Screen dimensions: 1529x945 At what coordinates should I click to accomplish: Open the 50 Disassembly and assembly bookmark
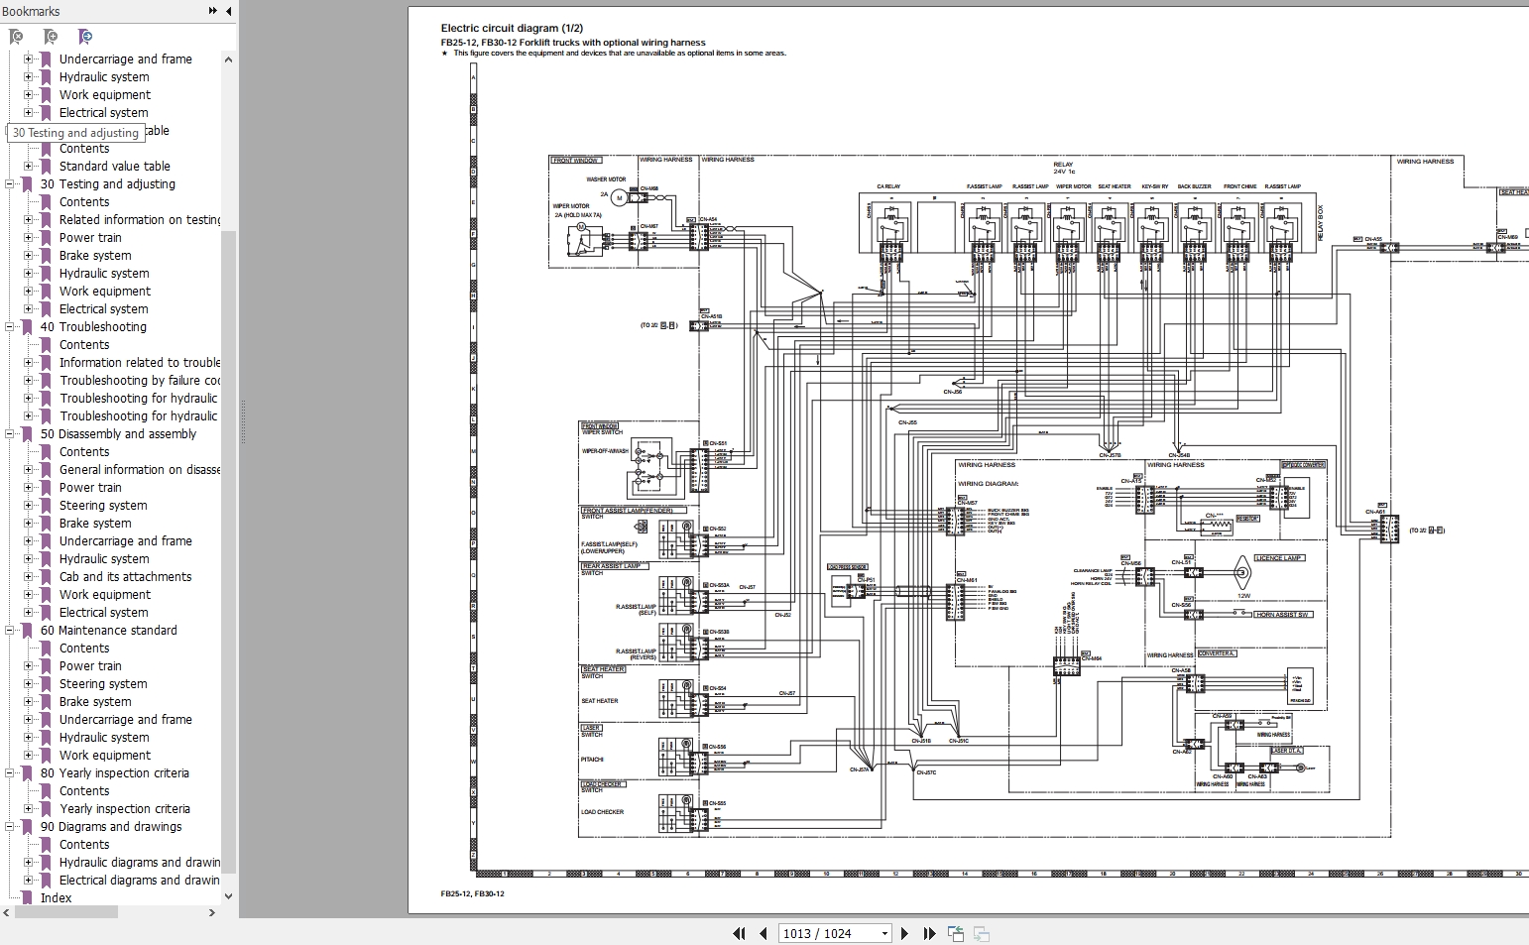pos(118,434)
